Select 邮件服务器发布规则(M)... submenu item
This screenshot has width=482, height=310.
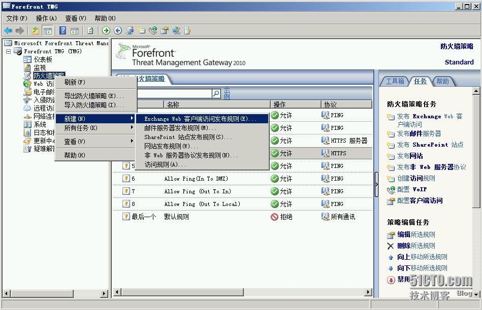(x=202, y=128)
